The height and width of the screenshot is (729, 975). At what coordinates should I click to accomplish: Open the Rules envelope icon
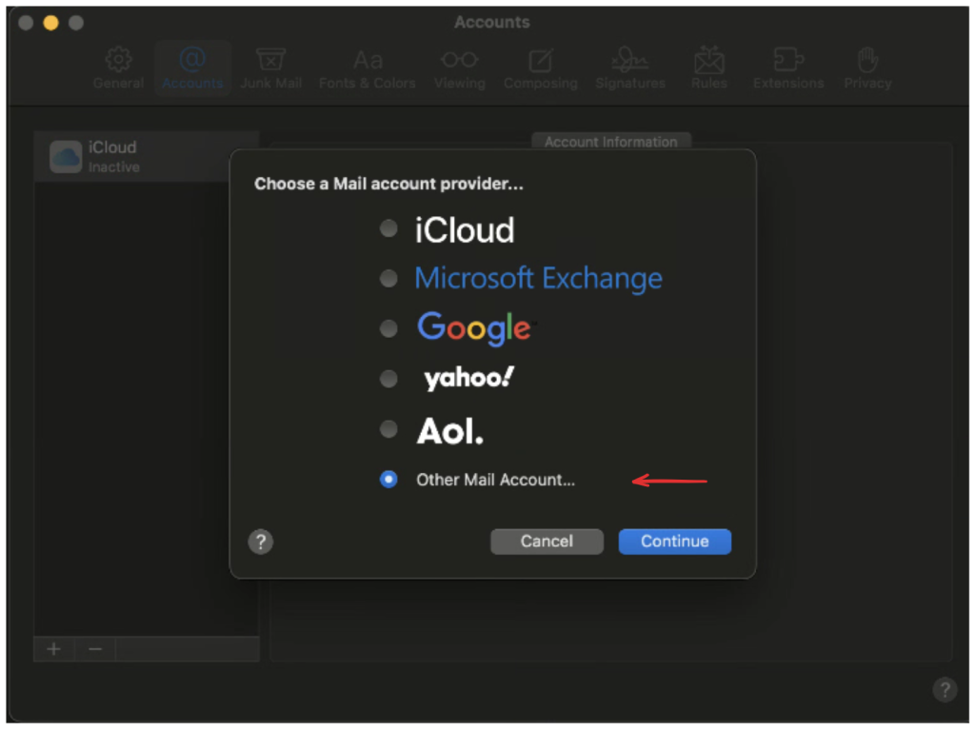pos(709,61)
